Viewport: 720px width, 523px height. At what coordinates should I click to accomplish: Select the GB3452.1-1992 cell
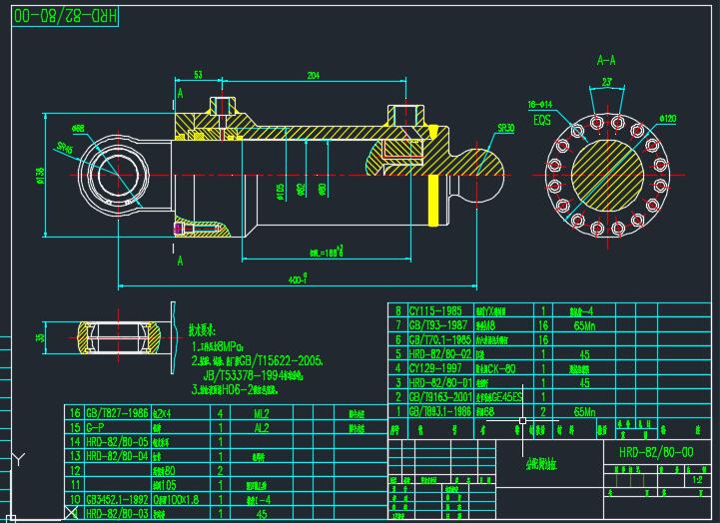(117, 499)
